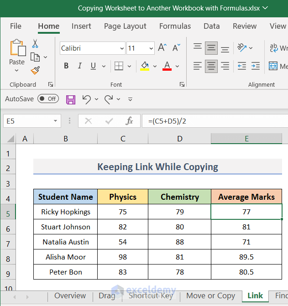This screenshot has height=306, width=288.
Task: Redo the last undone action
Action: click(x=109, y=99)
